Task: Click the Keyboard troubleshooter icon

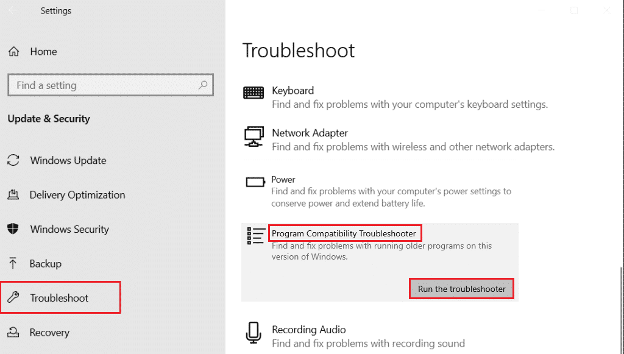Action: click(253, 93)
